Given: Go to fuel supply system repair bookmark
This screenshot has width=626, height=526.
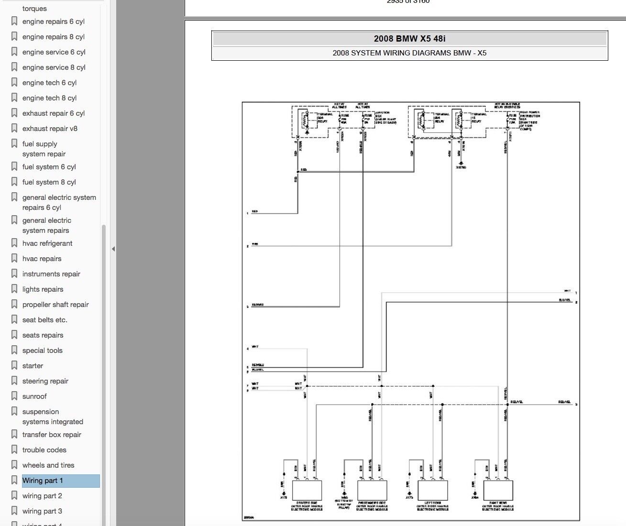Looking at the screenshot, I should tap(44, 149).
